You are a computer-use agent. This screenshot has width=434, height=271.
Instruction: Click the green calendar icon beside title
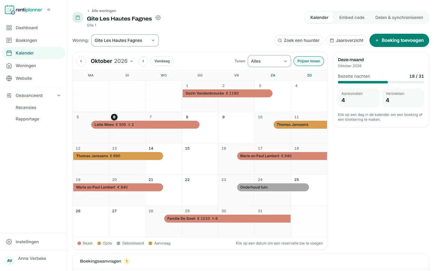[x=78, y=17]
